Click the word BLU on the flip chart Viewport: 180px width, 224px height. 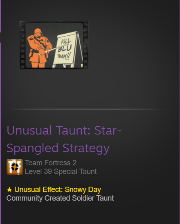pos(65,48)
